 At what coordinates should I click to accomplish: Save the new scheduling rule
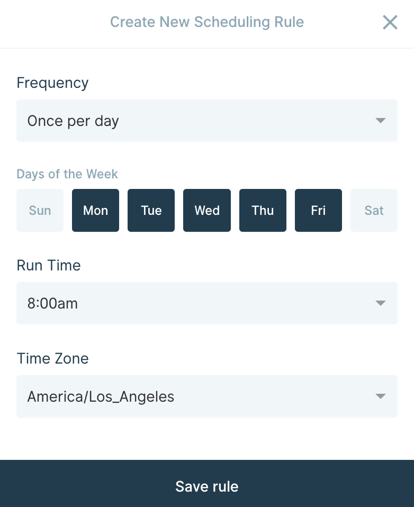point(206,486)
